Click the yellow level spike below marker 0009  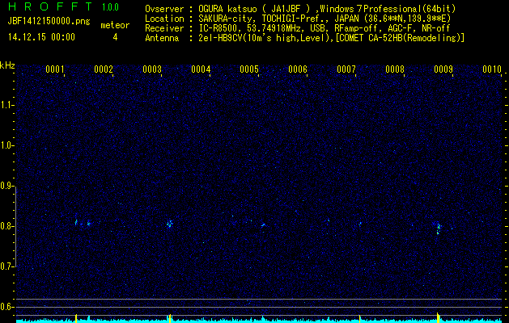(438, 317)
